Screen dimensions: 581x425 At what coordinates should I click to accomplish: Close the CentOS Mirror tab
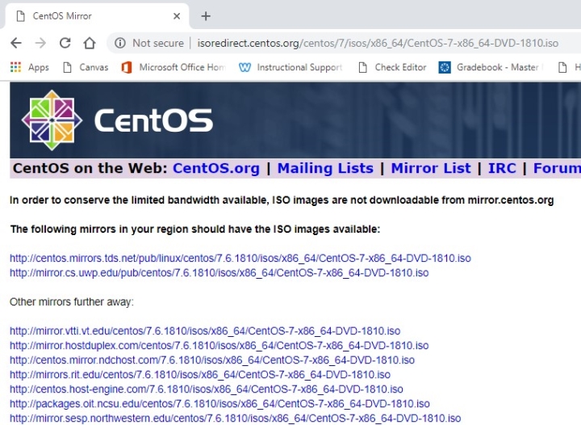(177, 16)
